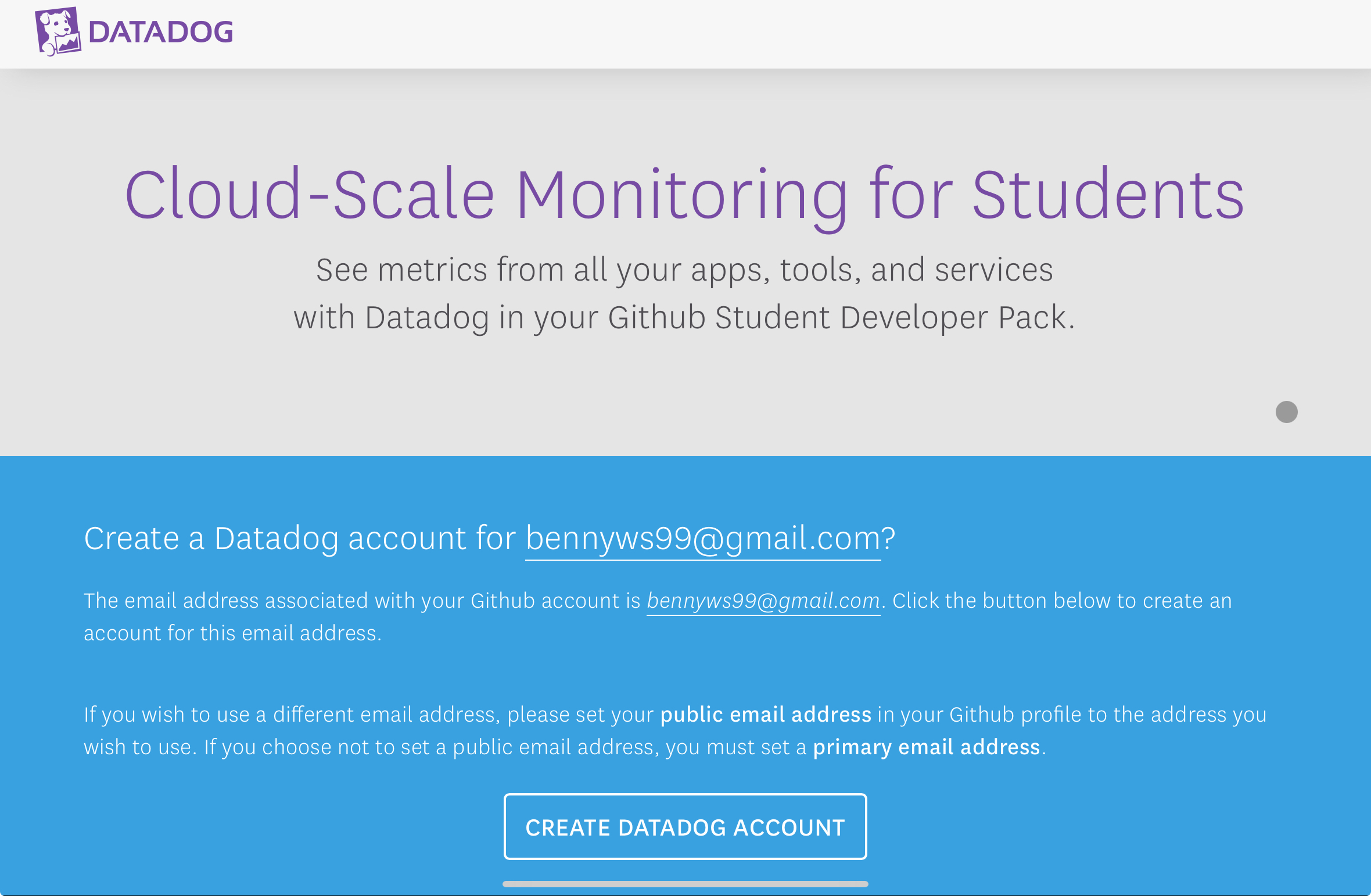Click the Datadog dog mascot logo

point(58,31)
